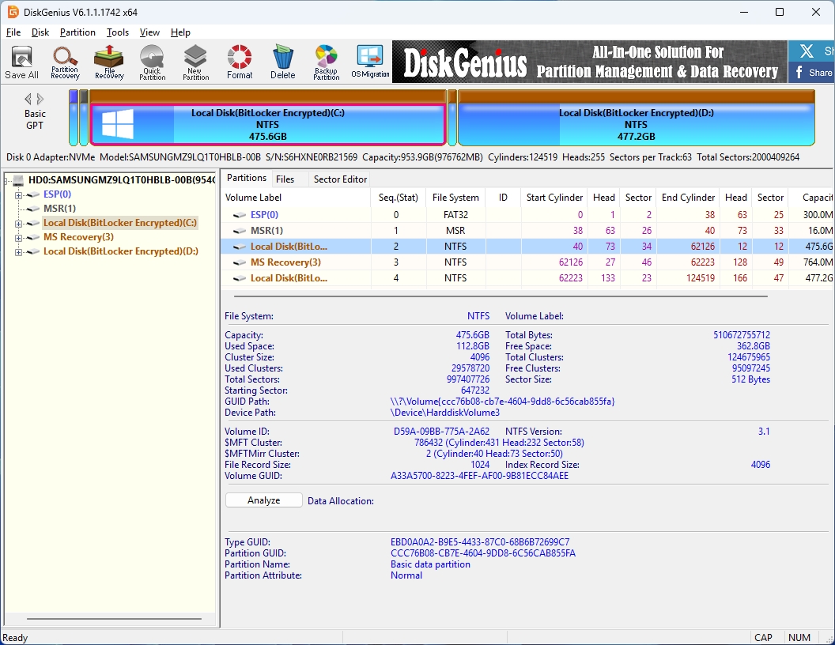Click the Device Path \Device\HarddiskVolume3 value

tap(444, 413)
